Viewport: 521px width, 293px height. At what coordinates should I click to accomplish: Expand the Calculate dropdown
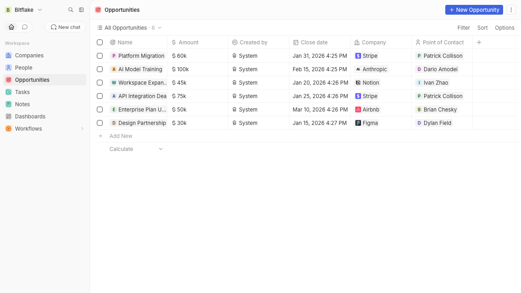point(136,149)
